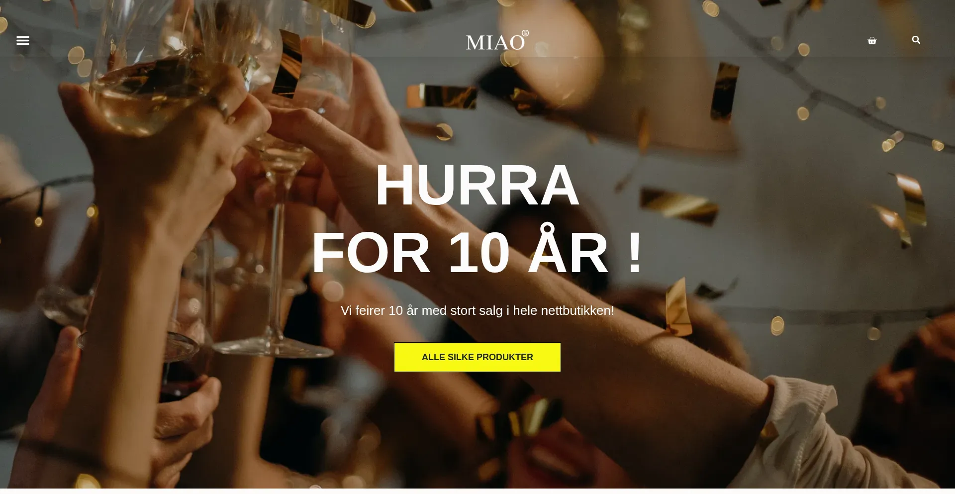
Task: Click the ALLE SILKE PRODUKTER button
Action: tap(477, 357)
